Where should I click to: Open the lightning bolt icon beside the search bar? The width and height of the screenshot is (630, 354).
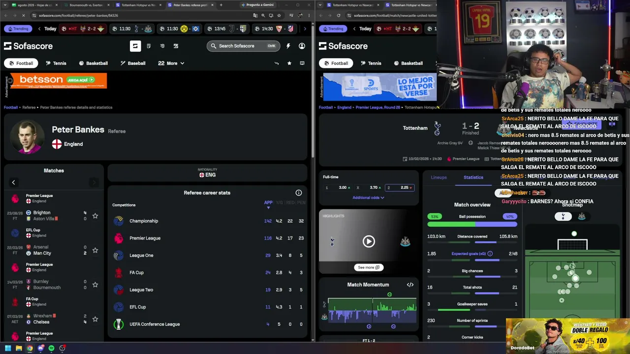pyautogui.click(x=288, y=46)
